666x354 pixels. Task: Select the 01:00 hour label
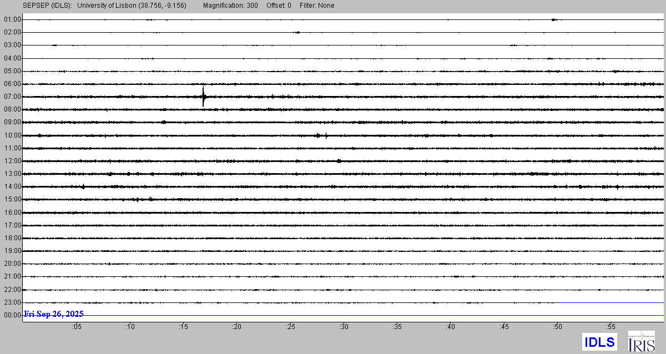[12, 19]
